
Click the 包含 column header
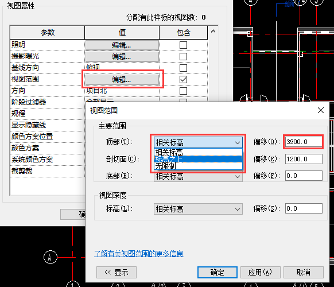point(183,33)
